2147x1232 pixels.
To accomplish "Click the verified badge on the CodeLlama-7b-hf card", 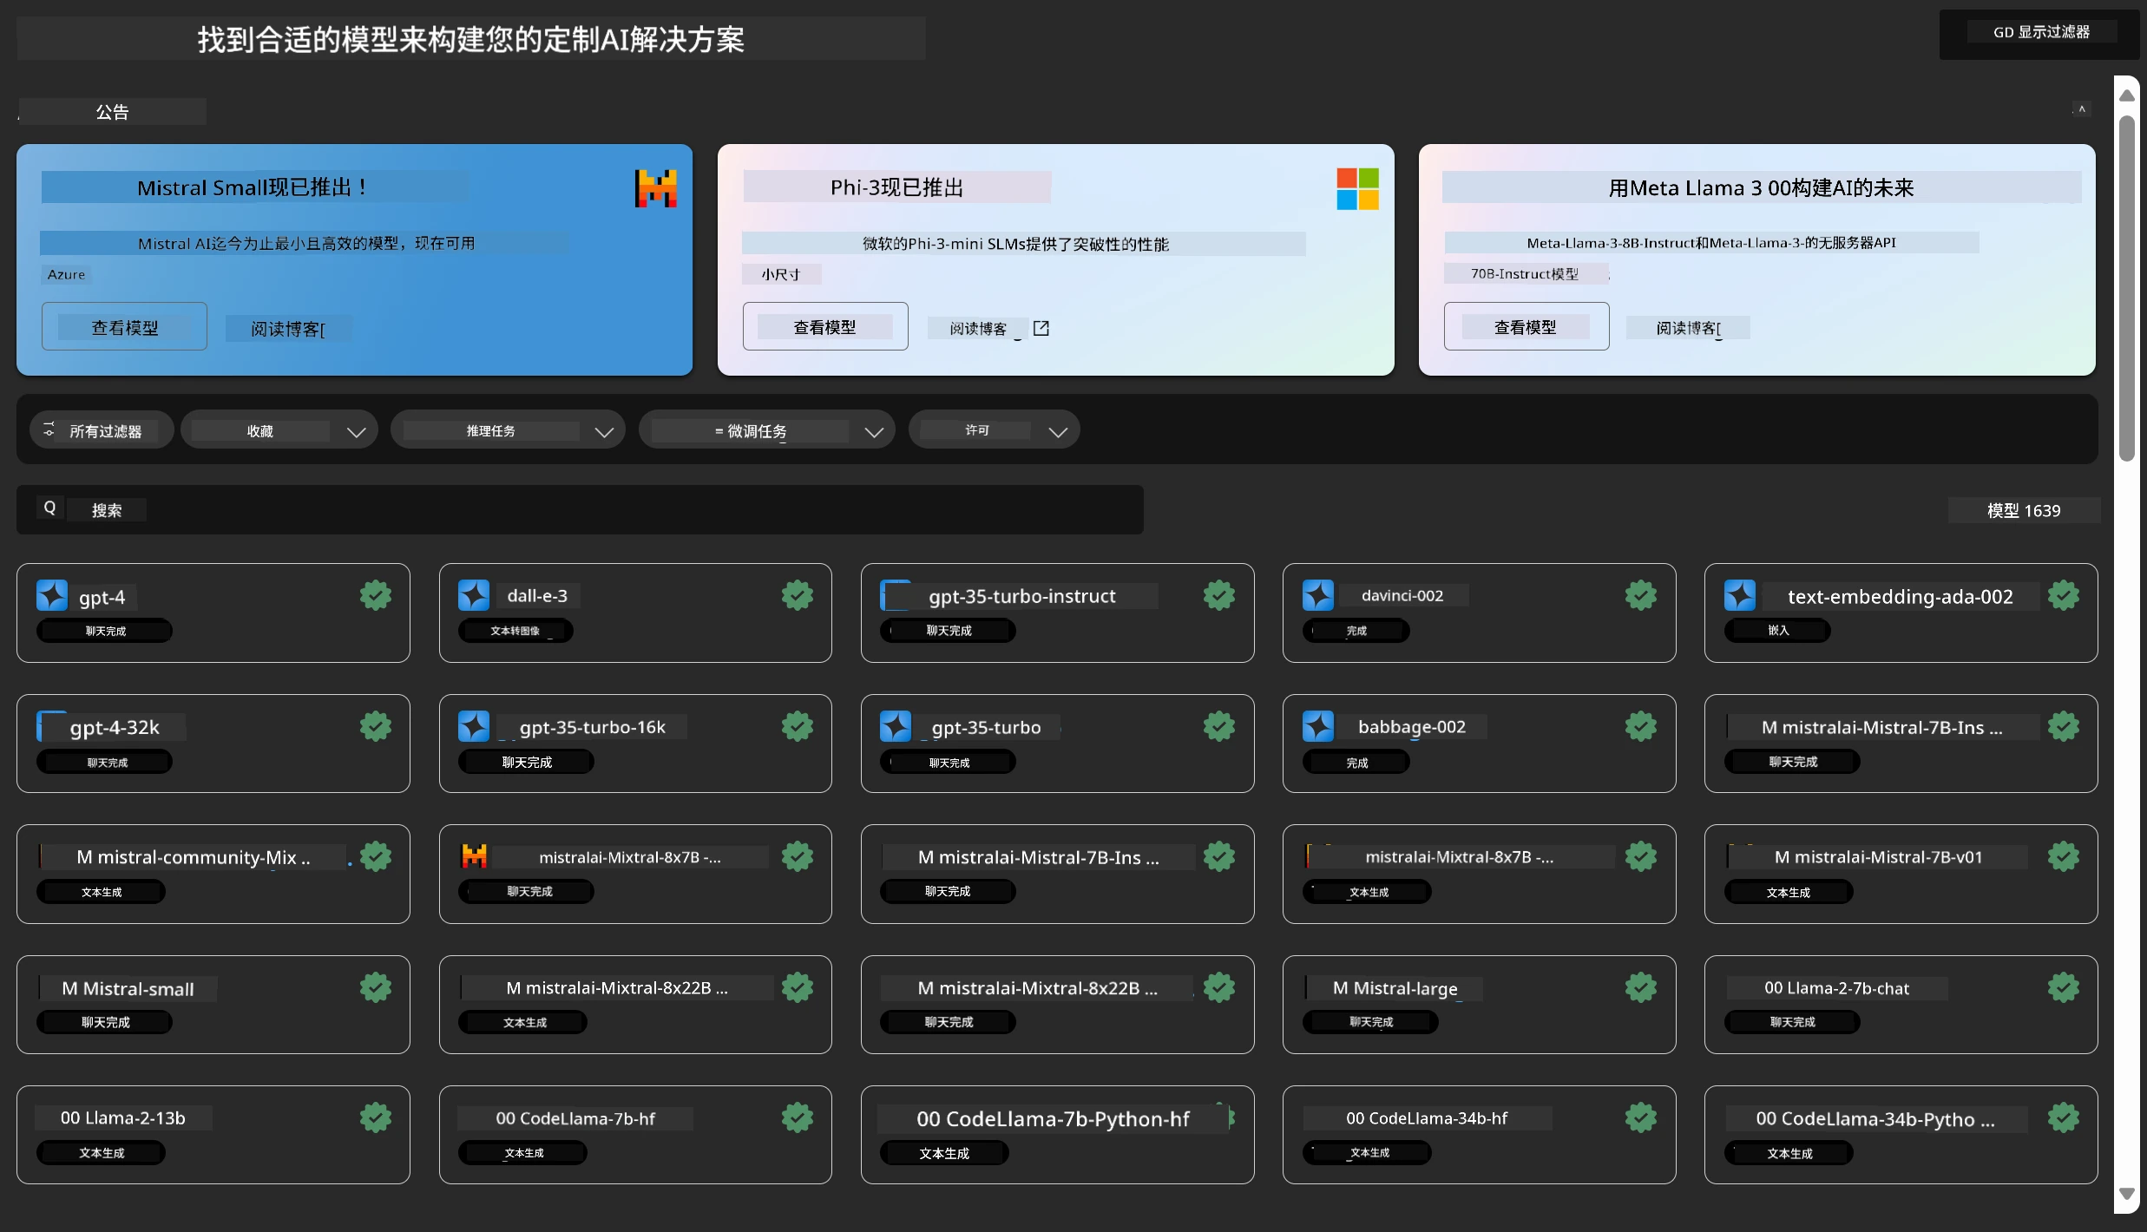I will [798, 1117].
